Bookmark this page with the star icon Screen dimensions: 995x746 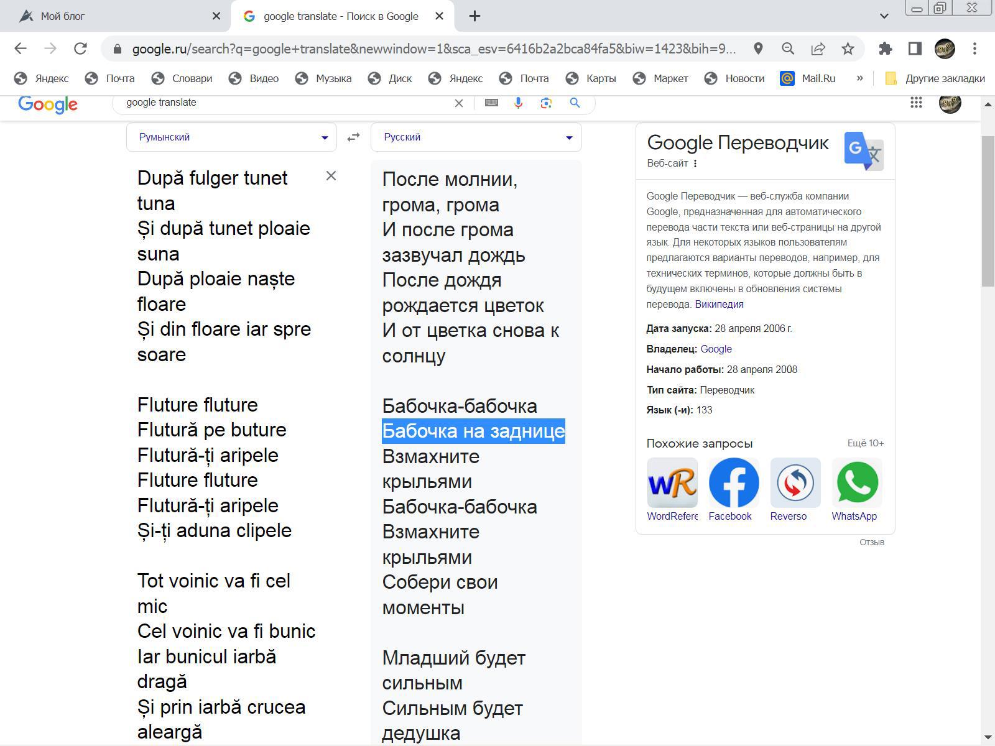pyautogui.click(x=848, y=48)
